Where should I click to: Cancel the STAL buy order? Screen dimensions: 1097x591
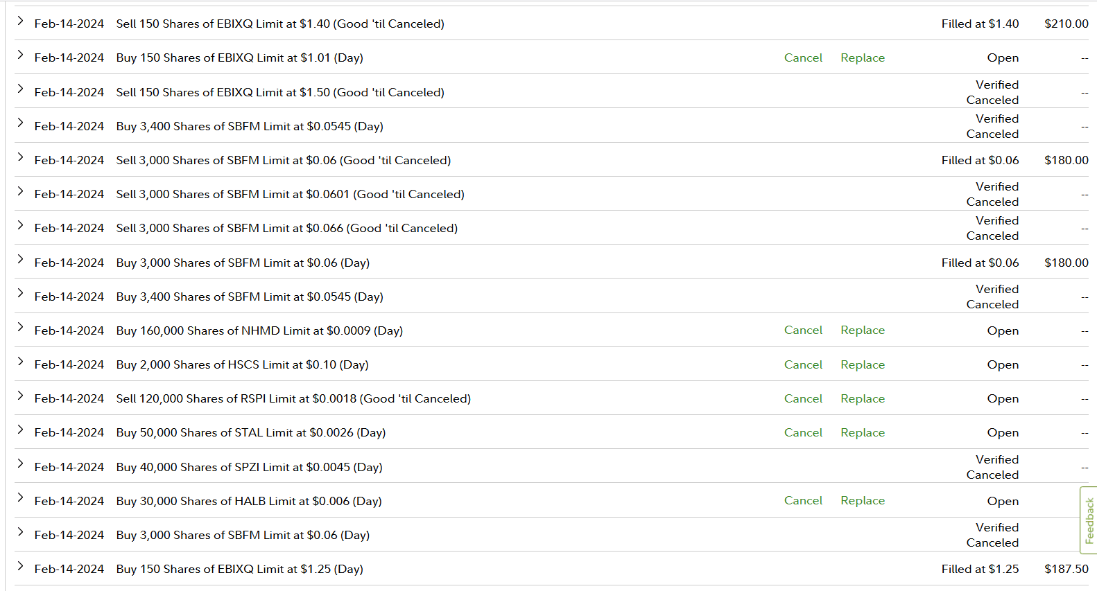point(803,433)
